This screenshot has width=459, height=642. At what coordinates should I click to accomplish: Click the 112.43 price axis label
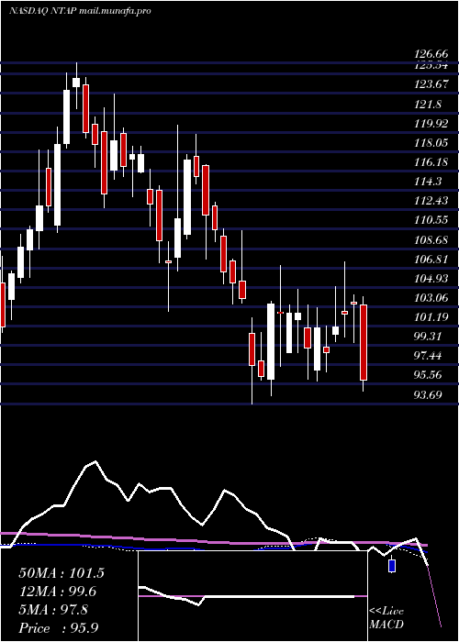click(x=431, y=201)
